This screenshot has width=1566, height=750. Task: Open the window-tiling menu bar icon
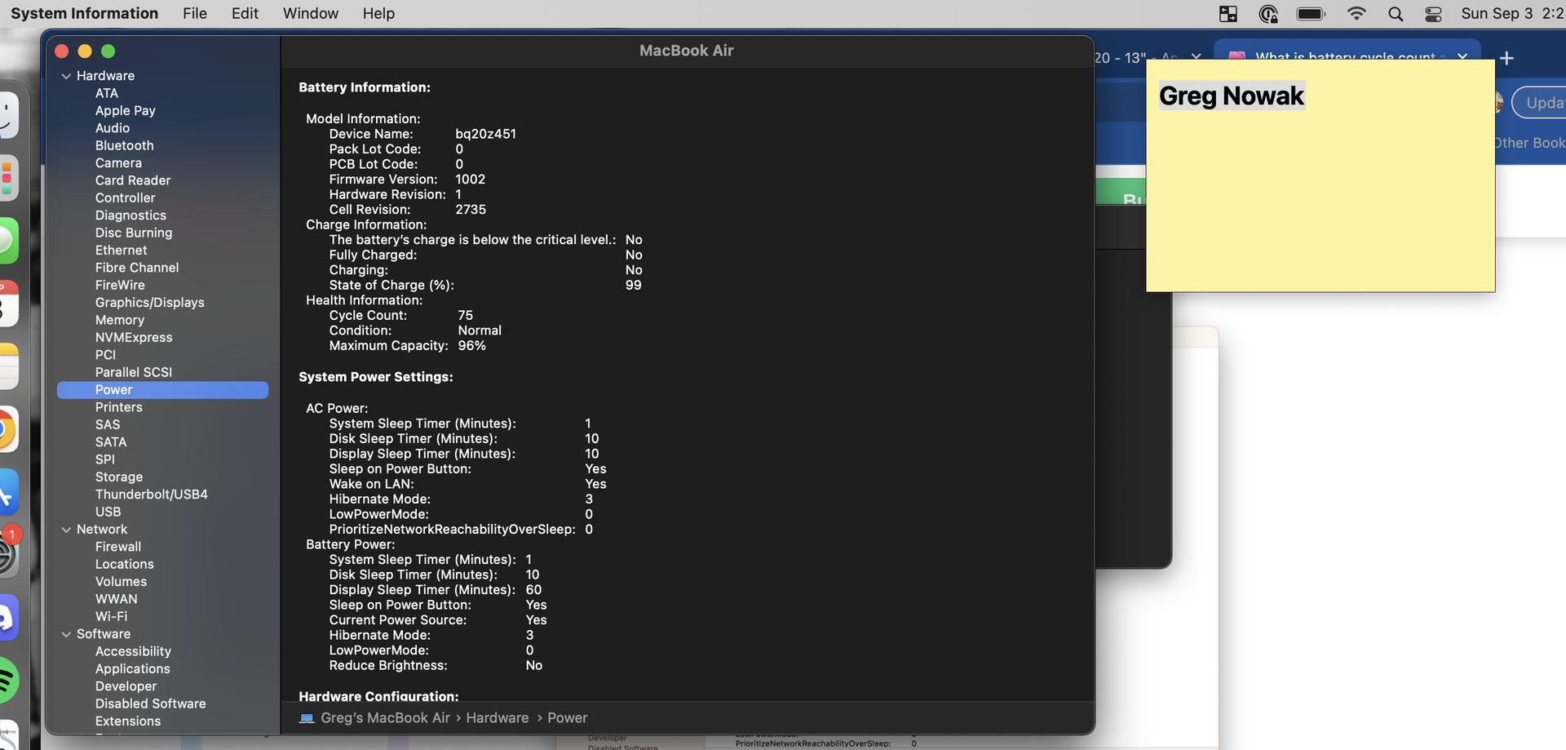[x=1228, y=14]
